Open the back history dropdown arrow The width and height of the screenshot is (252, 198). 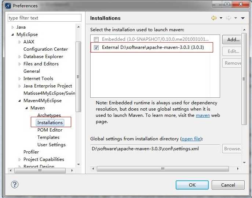[221, 18]
